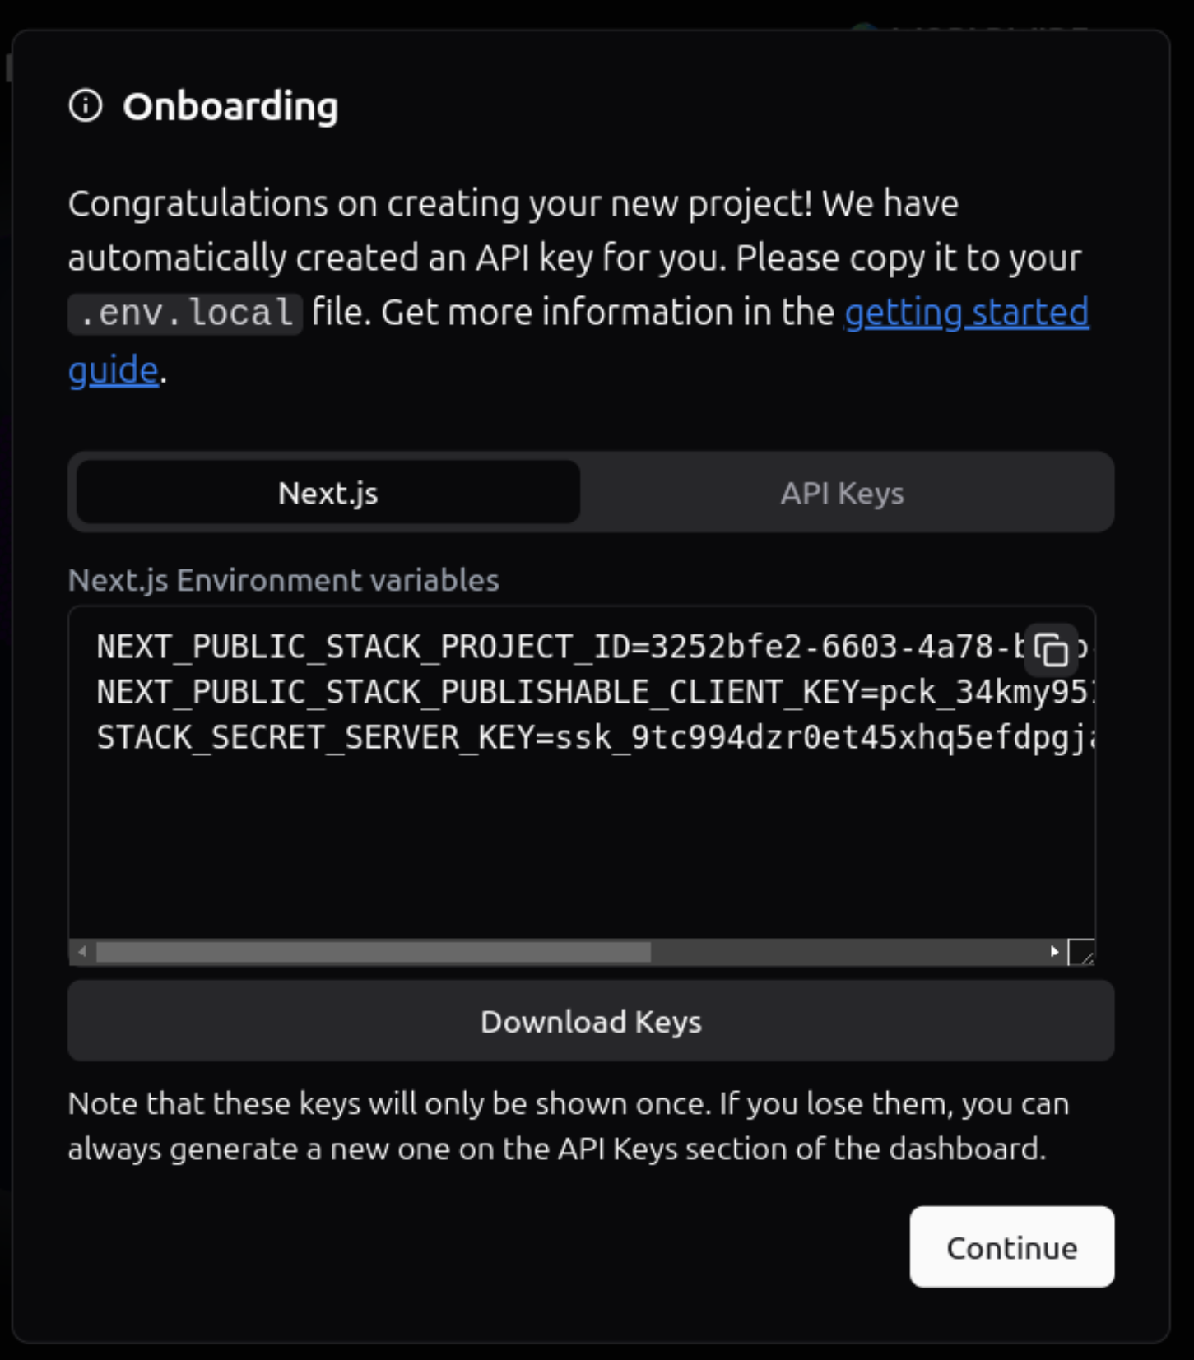Image resolution: width=1194 pixels, height=1360 pixels.
Task: Click the Next.js Environment variables label
Action: [283, 580]
